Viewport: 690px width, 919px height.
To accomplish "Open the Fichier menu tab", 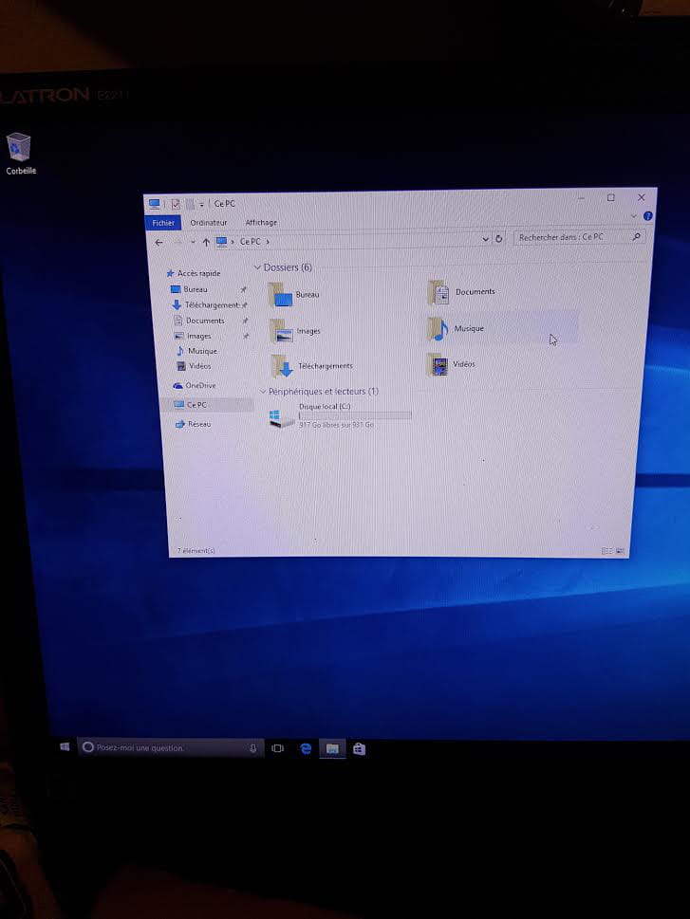I will pyautogui.click(x=163, y=223).
